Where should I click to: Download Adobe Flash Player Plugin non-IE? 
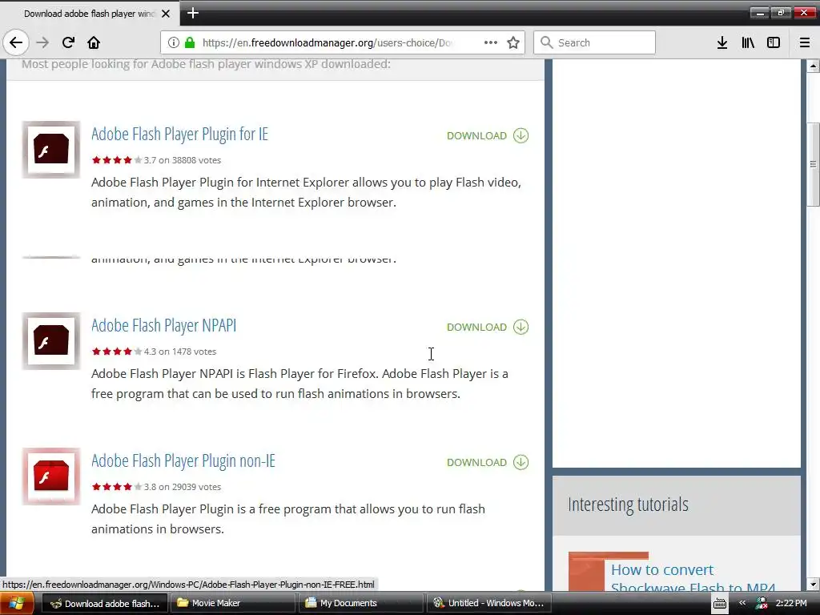tap(488, 462)
